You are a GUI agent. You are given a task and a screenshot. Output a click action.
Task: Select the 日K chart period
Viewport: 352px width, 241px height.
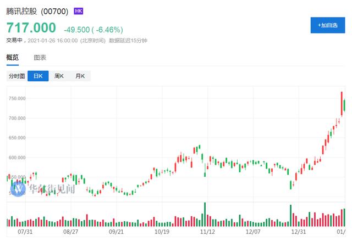click(x=38, y=76)
